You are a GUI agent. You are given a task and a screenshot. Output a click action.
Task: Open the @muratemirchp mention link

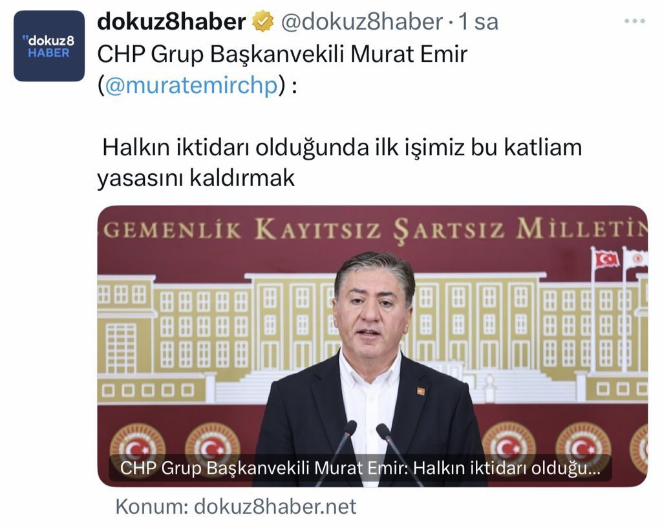point(191,85)
